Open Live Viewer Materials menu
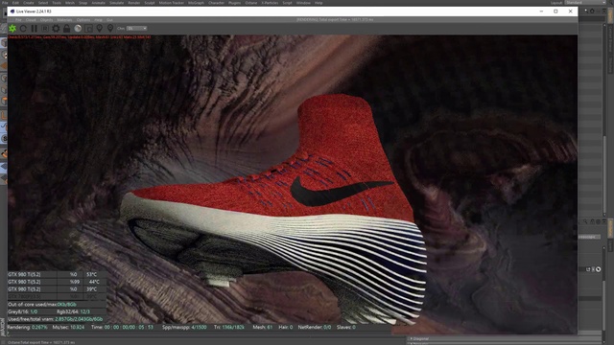The width and height of the screenshot is (614, 345). (x=64, y=20)
